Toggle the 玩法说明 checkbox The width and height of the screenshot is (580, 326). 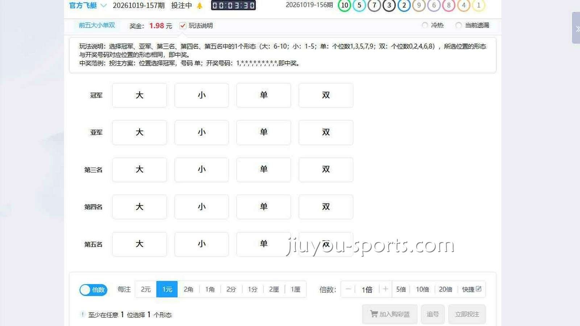pos(183,25)
